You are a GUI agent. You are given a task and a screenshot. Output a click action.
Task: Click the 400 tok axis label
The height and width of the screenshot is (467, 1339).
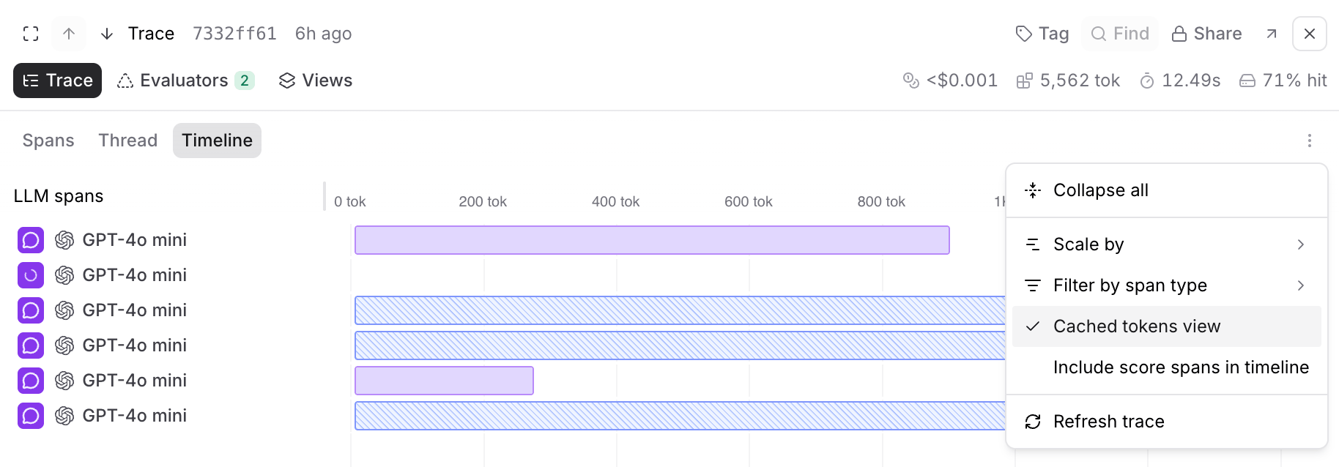coord(615,202)
